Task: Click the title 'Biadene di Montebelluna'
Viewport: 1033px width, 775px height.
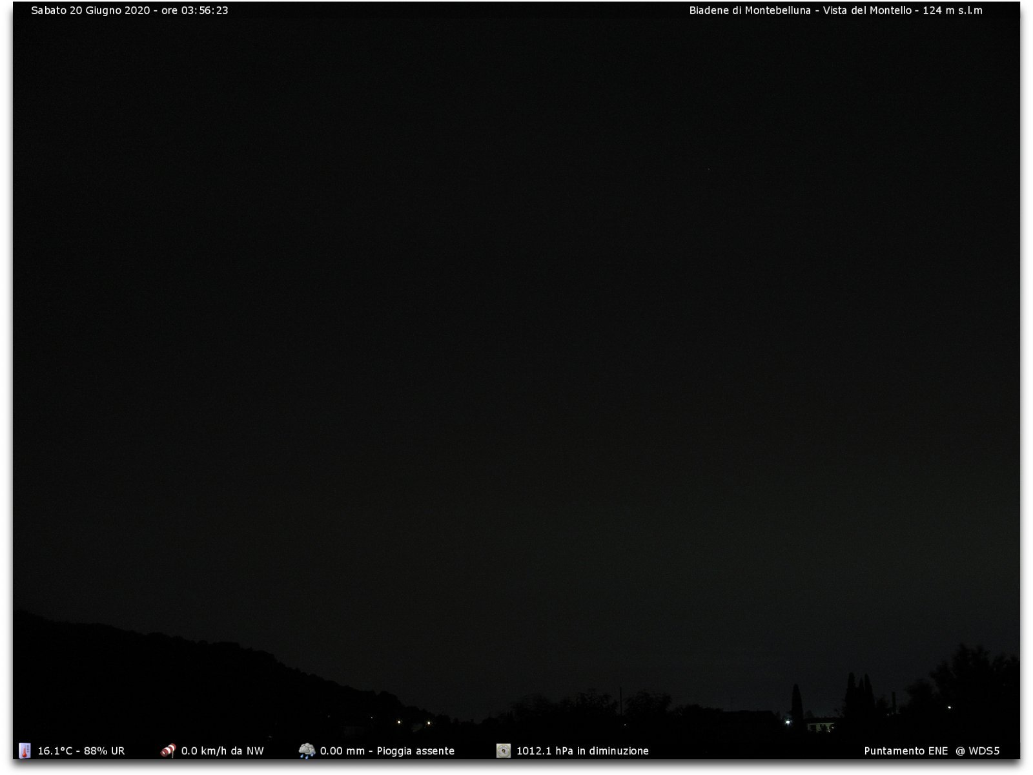Action: point(750,10)
